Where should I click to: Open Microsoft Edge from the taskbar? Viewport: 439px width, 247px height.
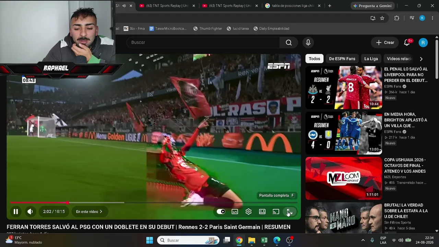277,240
